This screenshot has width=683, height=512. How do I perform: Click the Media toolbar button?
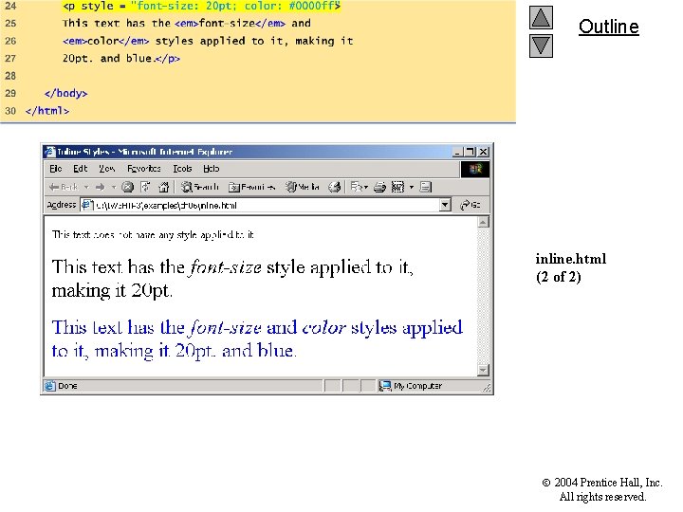(x=303, y=187)
